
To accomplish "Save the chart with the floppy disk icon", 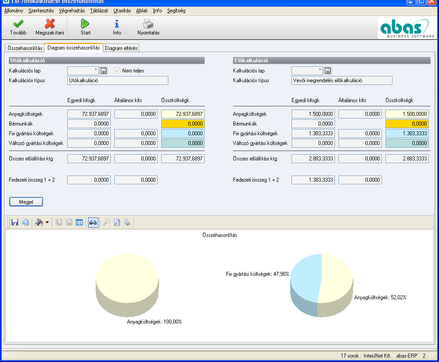I will 15,222.
